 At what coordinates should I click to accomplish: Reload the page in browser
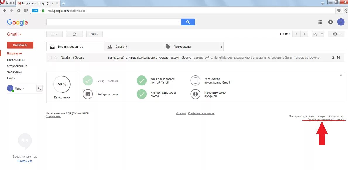click(x=19, y=11)
